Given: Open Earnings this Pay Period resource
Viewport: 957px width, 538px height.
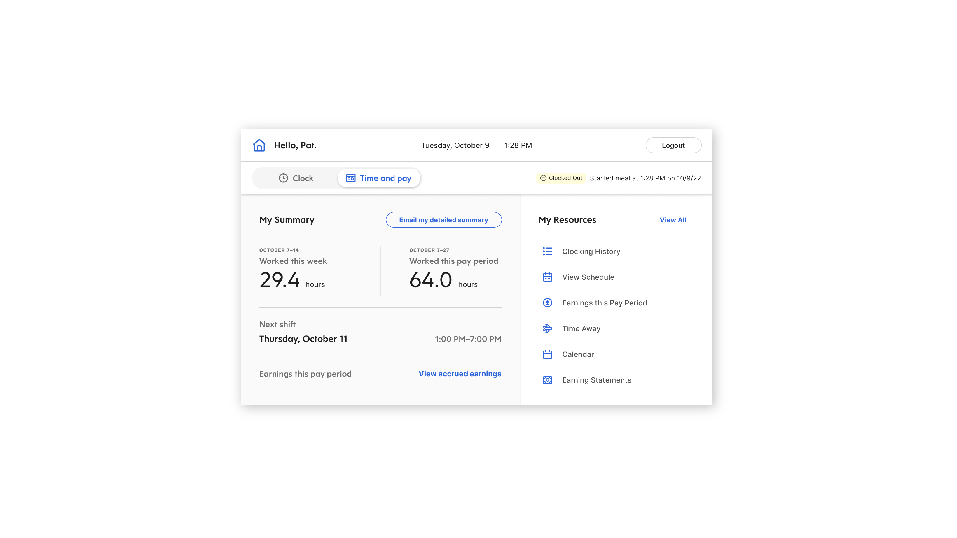Looking at the screenshot, I should (605, 303).
